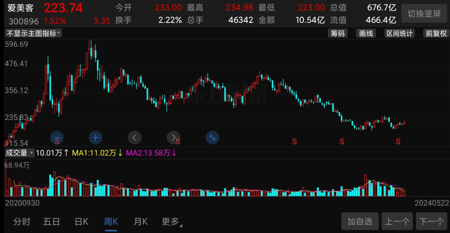Move chart right with the right-arrow icon
The image size is (450, 233).
pyautogui.click(x=173, y=138)
